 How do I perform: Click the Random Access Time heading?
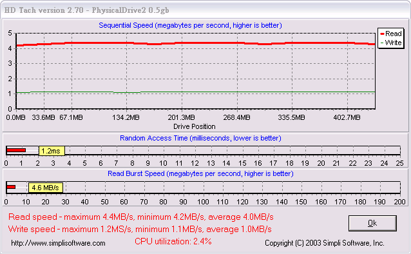coord(200,138)
